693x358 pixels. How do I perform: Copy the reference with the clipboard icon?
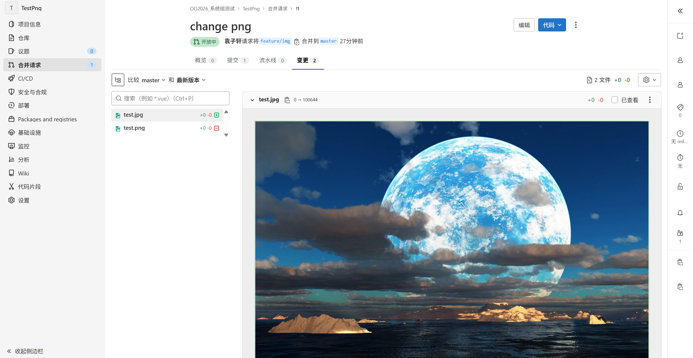click(680, 262)
